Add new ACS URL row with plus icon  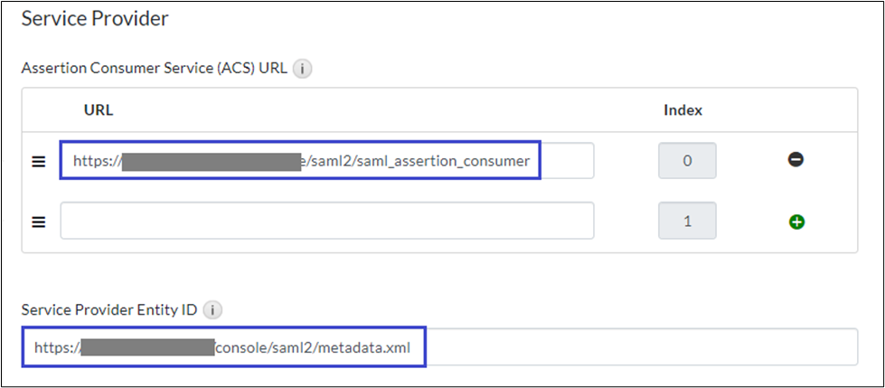coord(796,221)
